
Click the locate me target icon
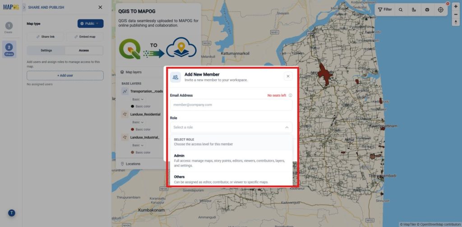pos(440,10)
